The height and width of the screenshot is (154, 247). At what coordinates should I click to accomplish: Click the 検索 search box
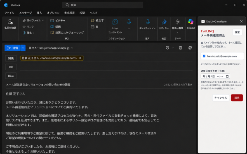103,5
